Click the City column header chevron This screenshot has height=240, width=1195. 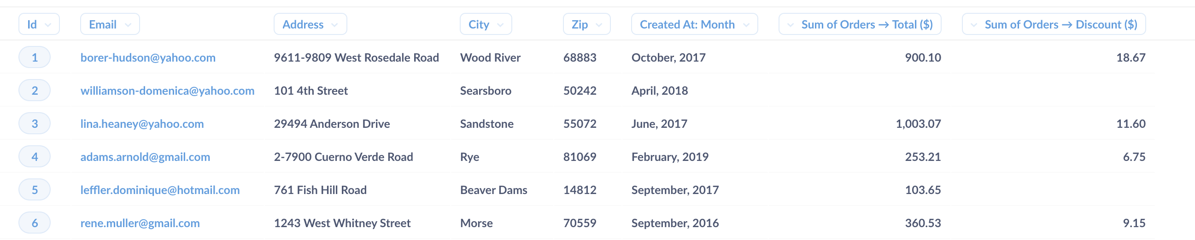point(500,24)
